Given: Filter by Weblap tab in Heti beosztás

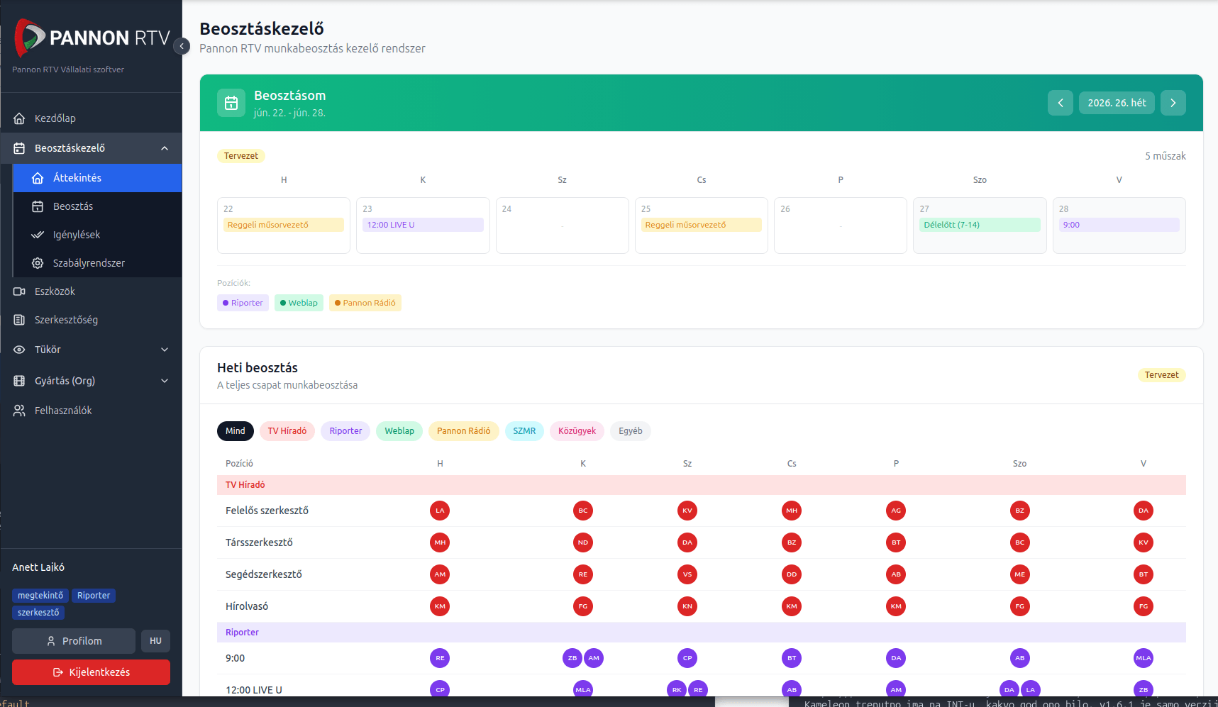Looking at the screenshot, I should tap(399, 431).
